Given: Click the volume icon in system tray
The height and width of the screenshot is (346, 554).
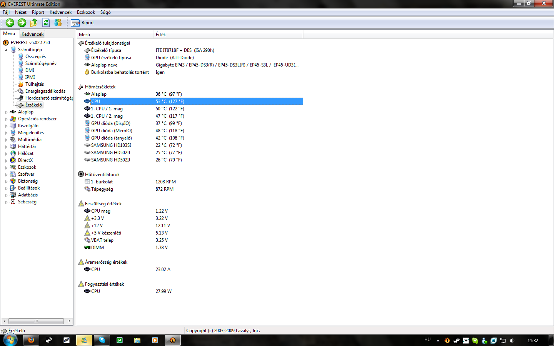Looking at the screenshot, I should pos(512,341).
